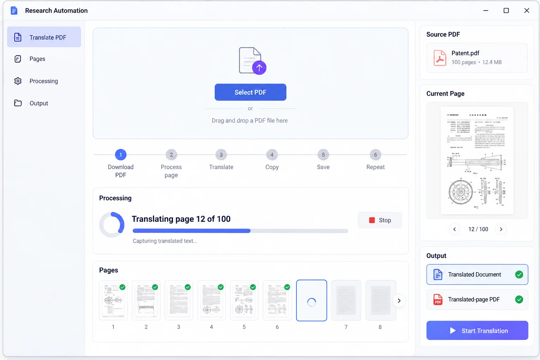The width and height of the screenshot is (540, 360).
Task: Click the red PDF icon on Translated-page PDF
Action: click(438, 300)
